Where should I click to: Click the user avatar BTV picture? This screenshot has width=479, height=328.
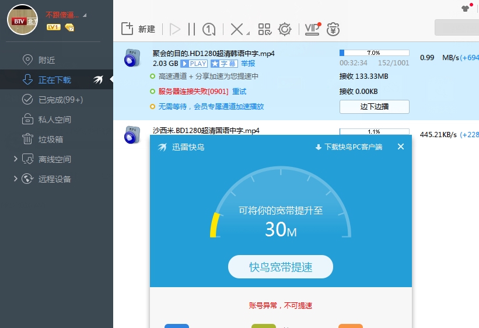pos(23,20)
